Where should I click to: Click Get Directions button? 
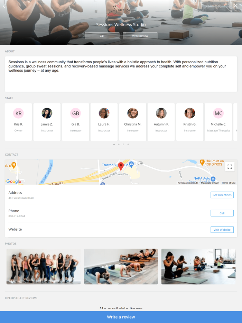(222, 195)
